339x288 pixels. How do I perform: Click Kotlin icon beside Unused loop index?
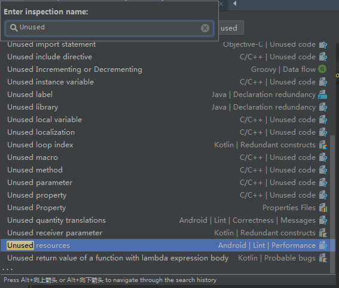323,145
